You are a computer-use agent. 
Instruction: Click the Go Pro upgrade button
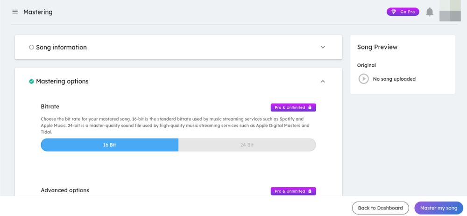[x=403, y=12]
